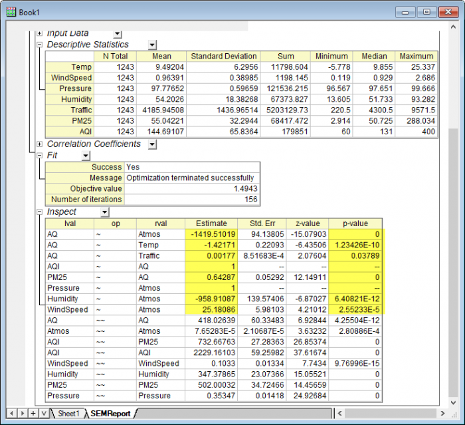Expand the Correlation Coefficients section
Image resolution: width=465 pixels, height=425 pixels.
[40, 144]
